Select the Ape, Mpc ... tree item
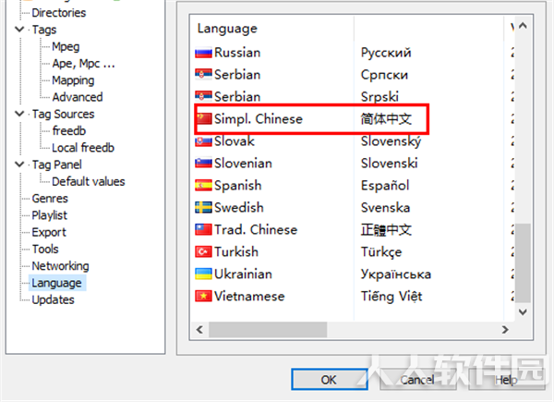 (83, 64)
